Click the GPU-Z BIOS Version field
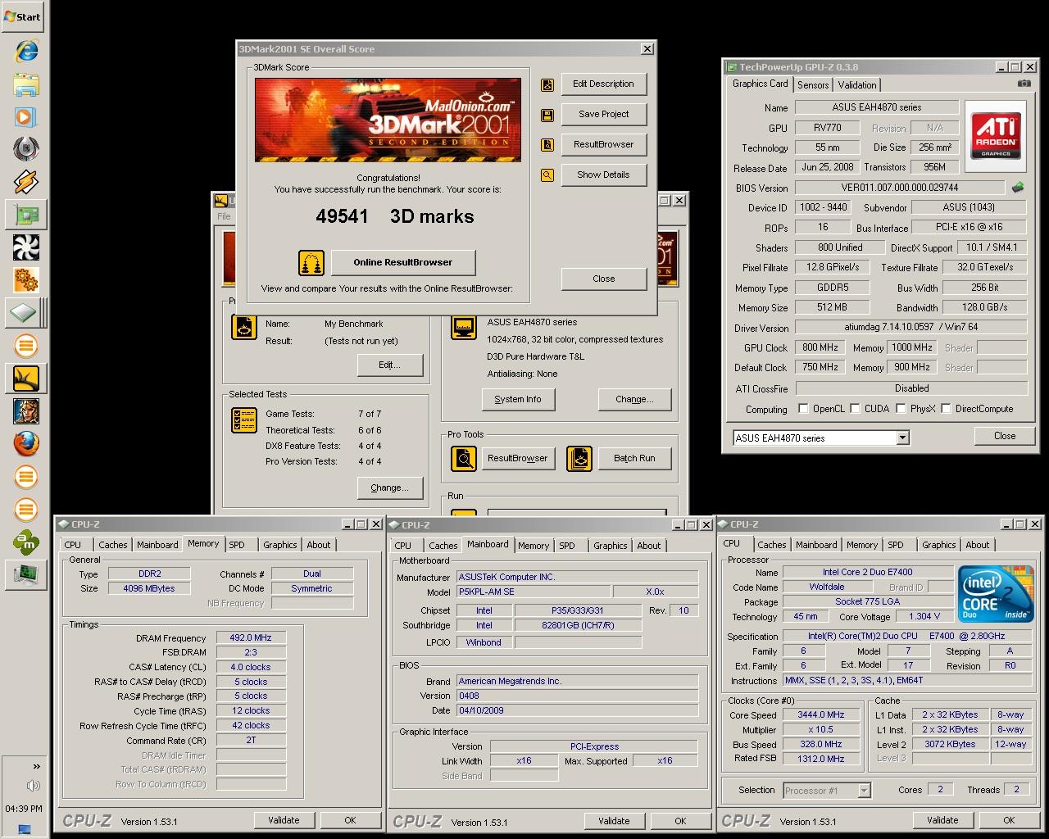The image size is (1049, 839). 900,188
